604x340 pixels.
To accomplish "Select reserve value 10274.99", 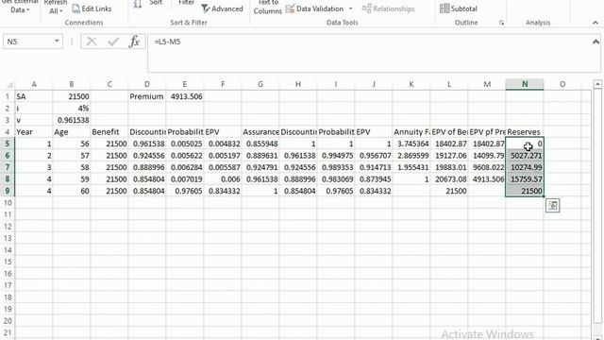I will [525, 167].
